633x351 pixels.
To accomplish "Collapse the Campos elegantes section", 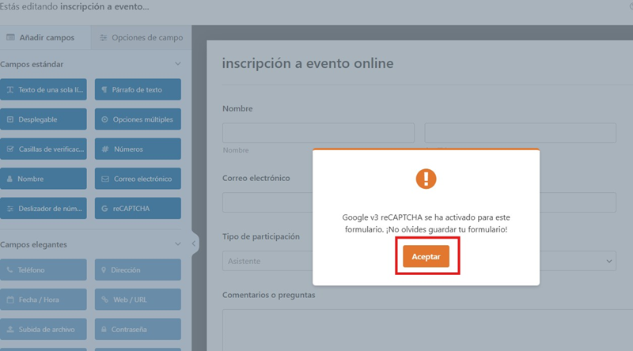I will click(177, 244).
